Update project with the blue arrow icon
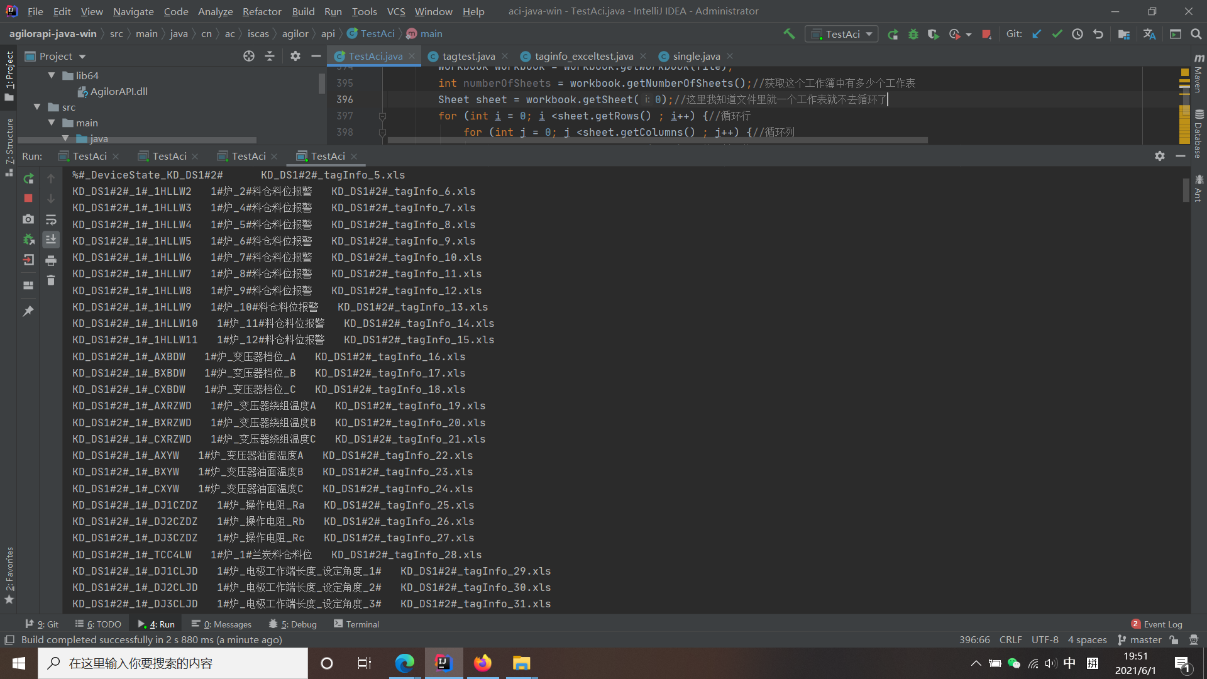This screenshot has height=679, width=1207. (1036, 34)
